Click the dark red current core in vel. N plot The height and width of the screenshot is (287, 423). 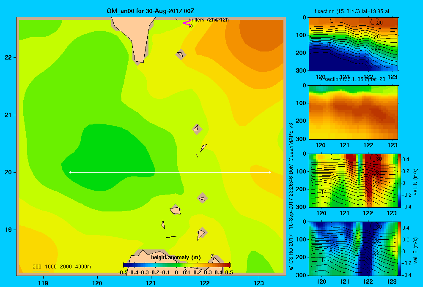coord(368,178)
